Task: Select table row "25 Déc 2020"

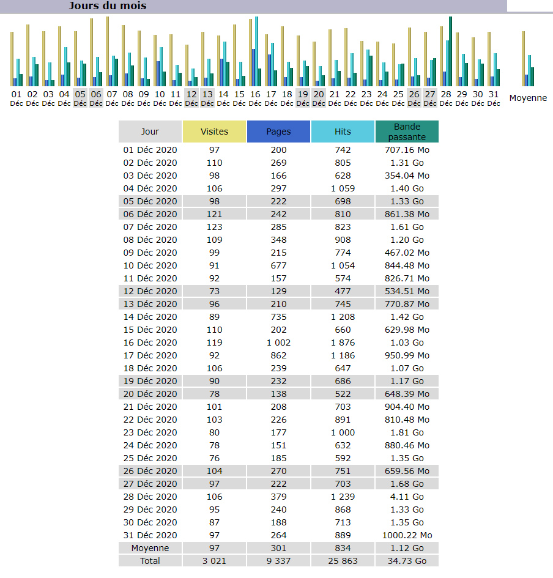Action: tap(279, 458)
